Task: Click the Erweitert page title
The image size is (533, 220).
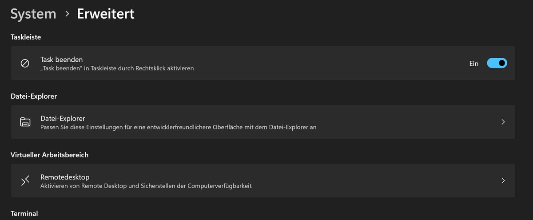Action: point(106,14)
